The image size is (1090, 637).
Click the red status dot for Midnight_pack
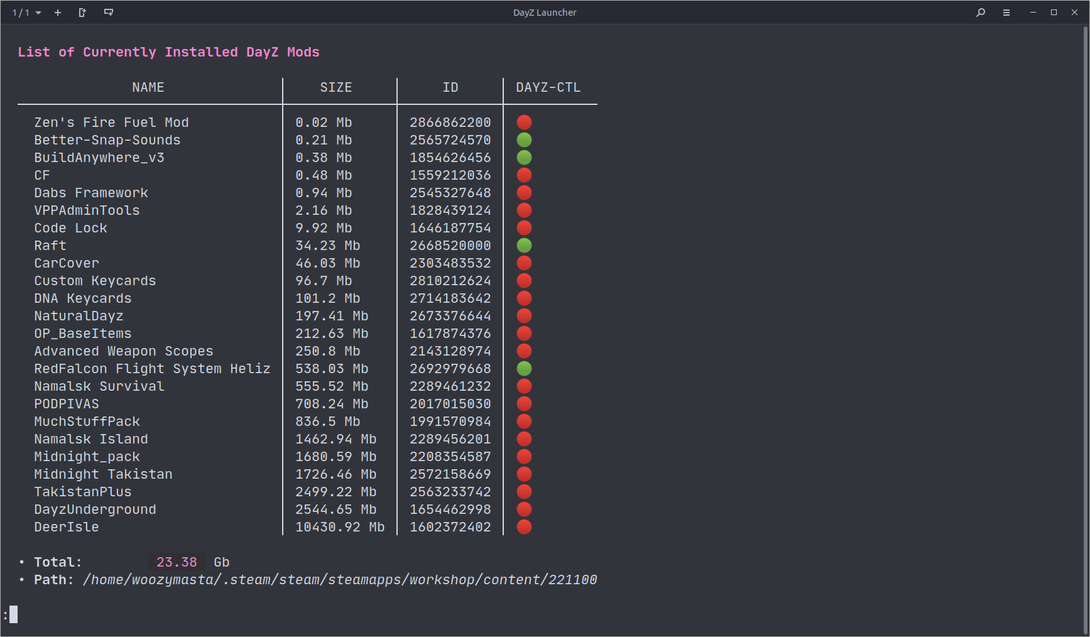(524, 457)
